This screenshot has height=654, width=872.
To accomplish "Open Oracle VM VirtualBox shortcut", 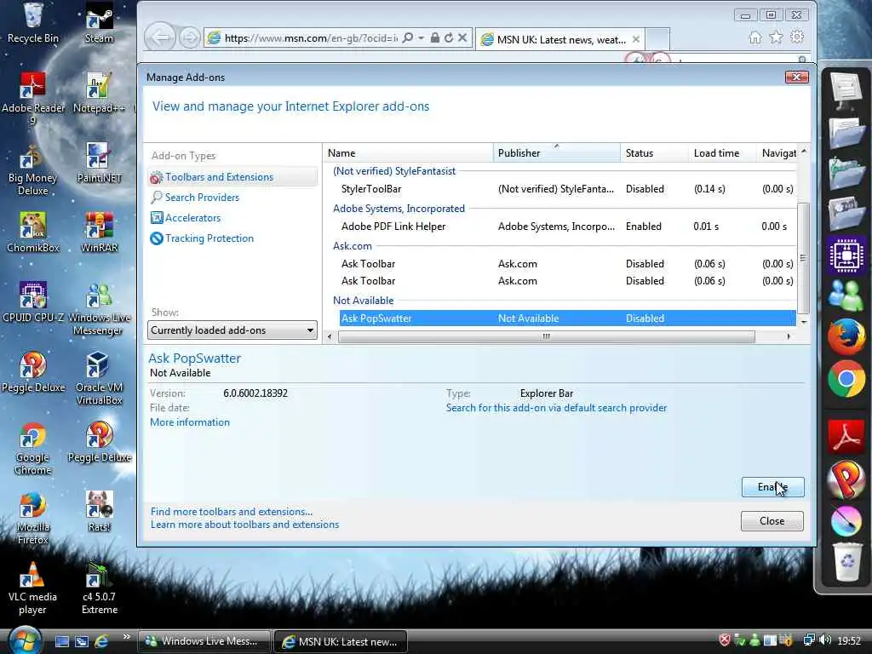I will click(x=99, y=378).
